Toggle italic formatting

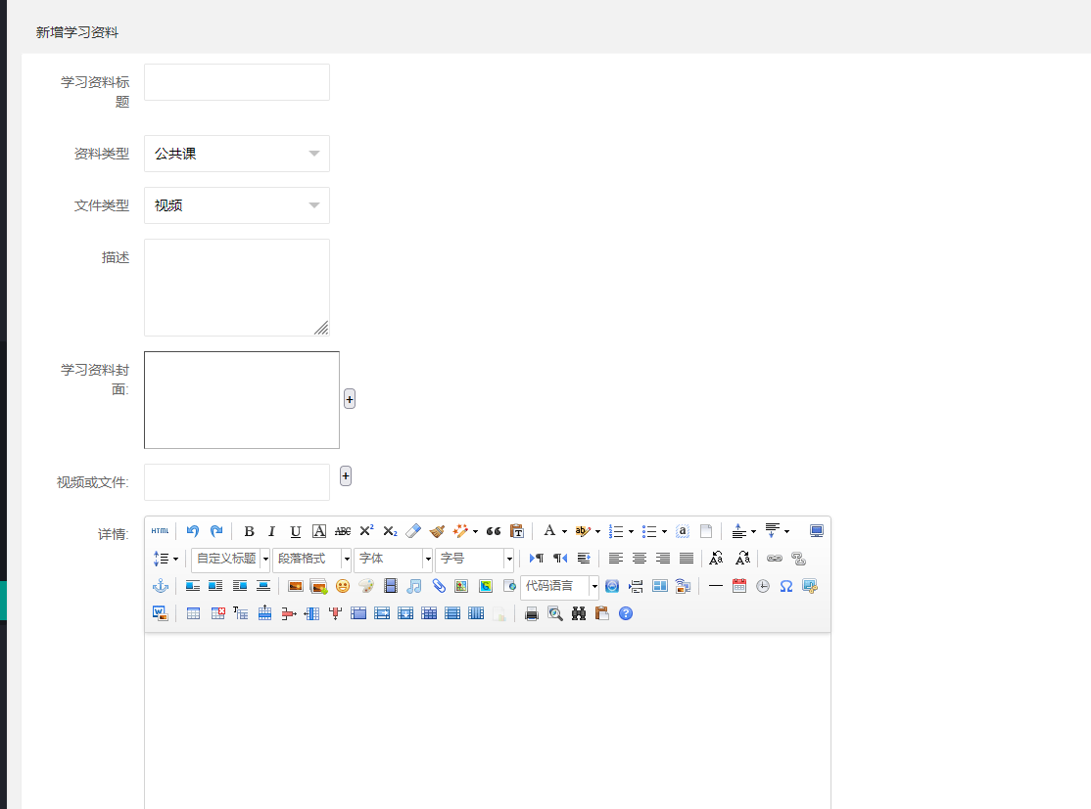click(272, 531)
